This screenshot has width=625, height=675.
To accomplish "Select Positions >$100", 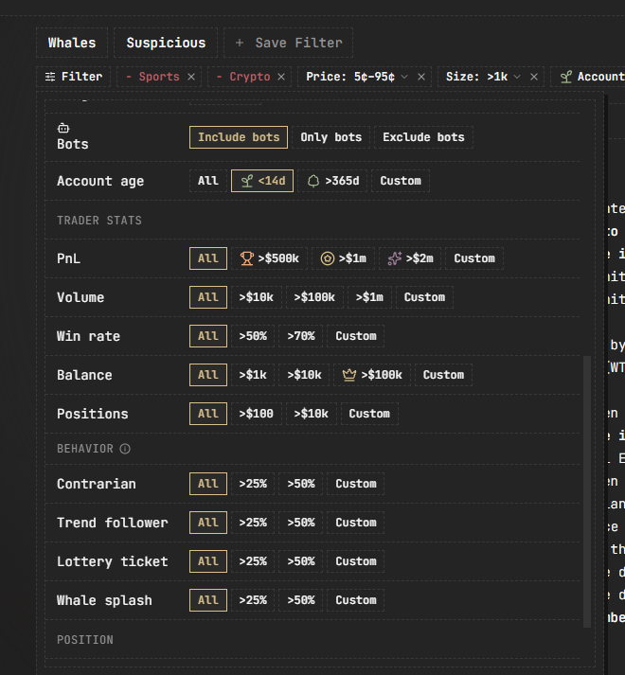I will (x=257, y=414).
